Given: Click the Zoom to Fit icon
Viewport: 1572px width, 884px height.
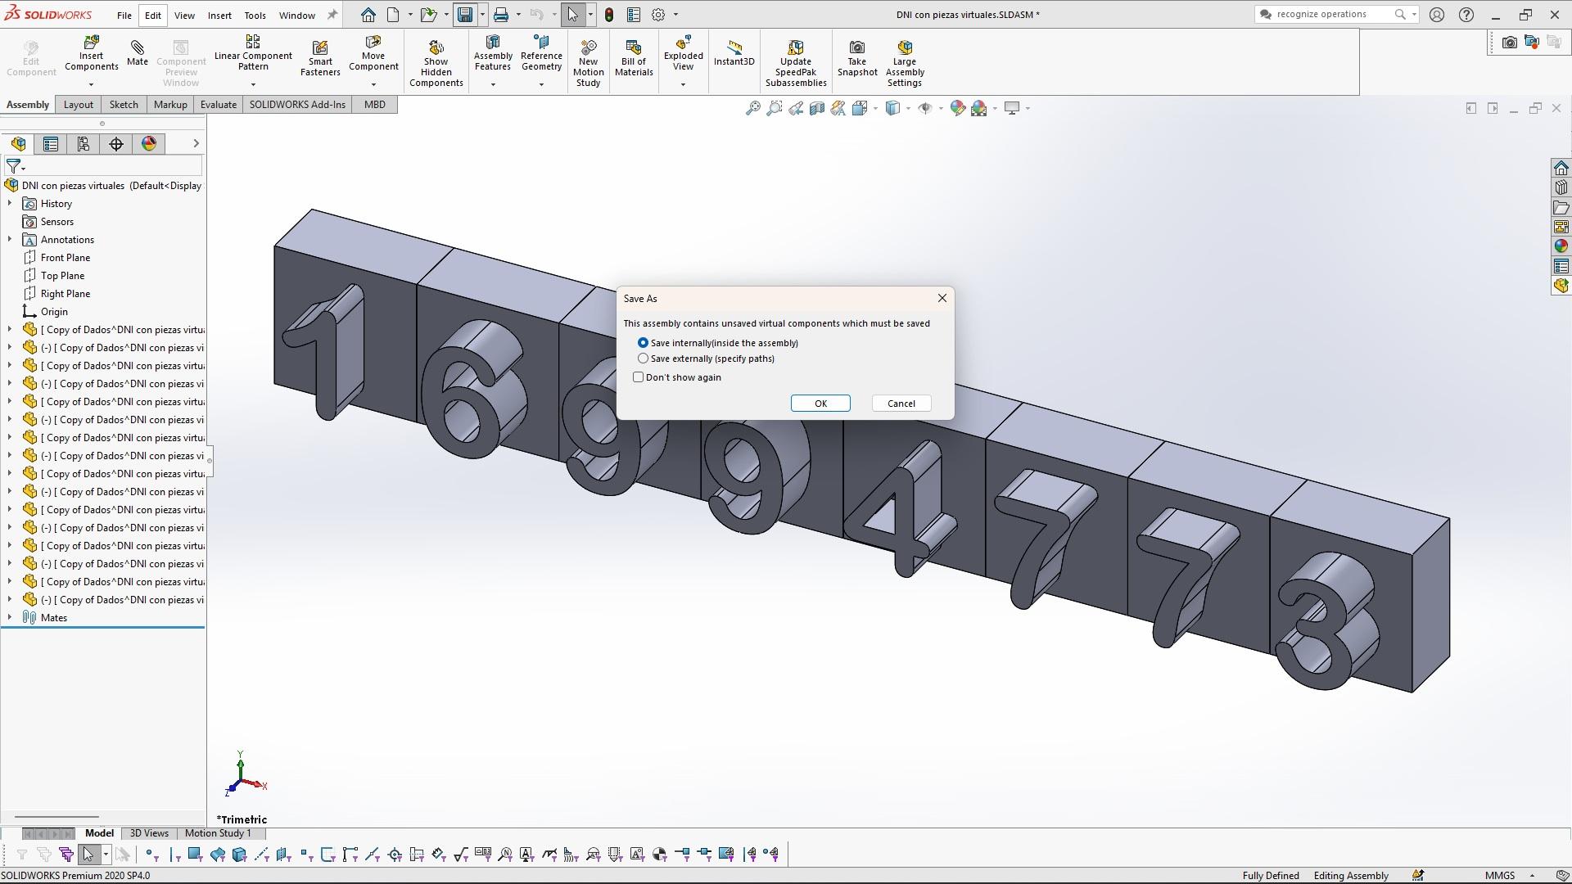Looking at the screenshot, I should (x=752, y=108).
